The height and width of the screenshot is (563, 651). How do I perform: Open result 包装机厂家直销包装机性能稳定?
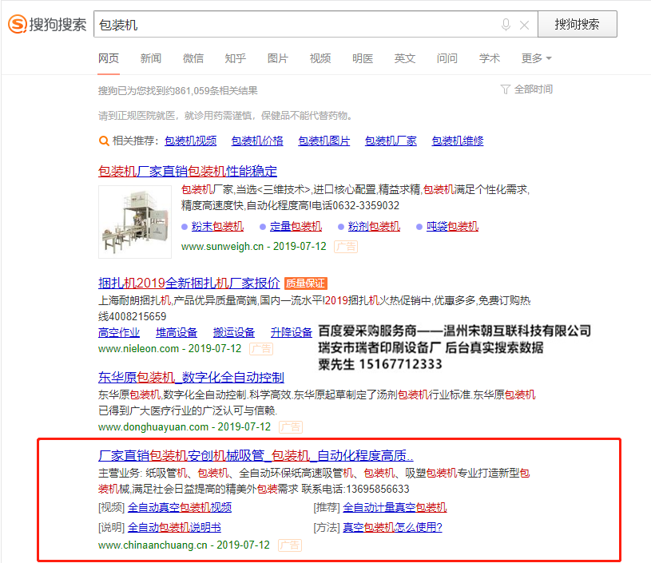[188, 171]
